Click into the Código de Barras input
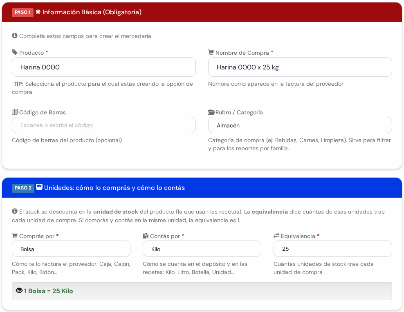 (104, 125)
